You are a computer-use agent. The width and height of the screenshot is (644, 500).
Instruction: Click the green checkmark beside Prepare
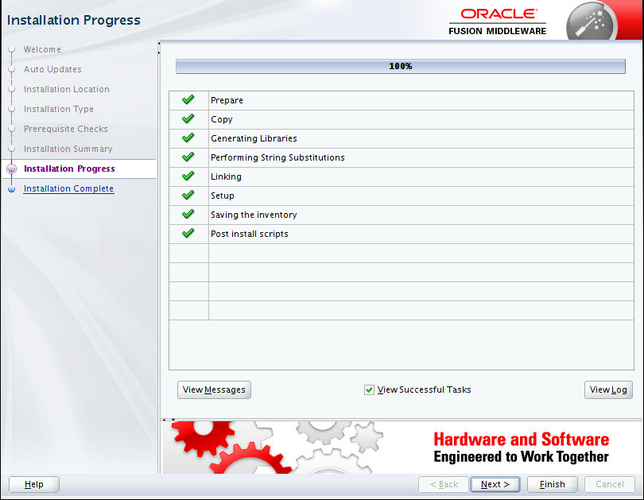(x=188, y=99)
